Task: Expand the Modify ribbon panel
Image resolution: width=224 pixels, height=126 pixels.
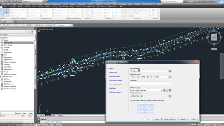Action: 109,19
